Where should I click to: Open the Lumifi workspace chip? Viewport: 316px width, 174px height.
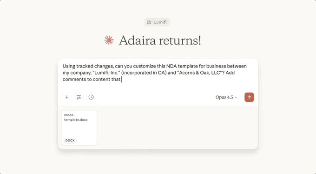[157, 22]
